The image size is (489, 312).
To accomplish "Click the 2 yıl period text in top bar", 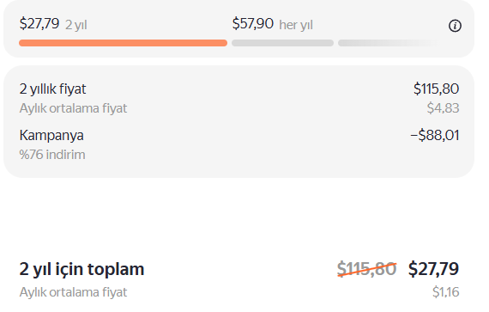I will (76, 25).
